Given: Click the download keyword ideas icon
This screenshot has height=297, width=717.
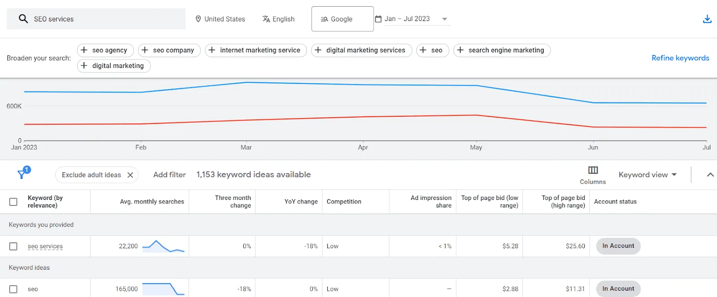Looking at the screenshot, I should [707, 19].
